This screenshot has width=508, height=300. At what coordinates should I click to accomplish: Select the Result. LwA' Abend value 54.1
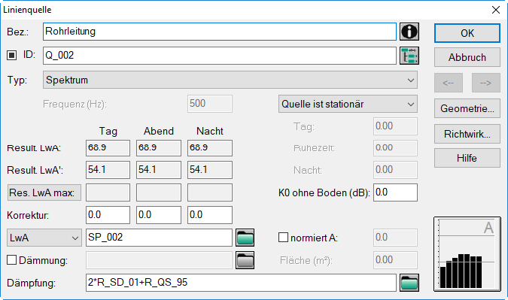pyautogui.click(x=159, y=170)
